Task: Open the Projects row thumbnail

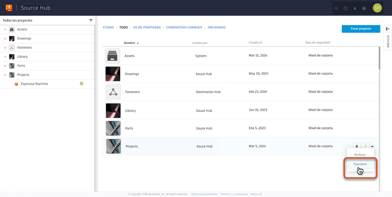Action: tap(113, 146)
